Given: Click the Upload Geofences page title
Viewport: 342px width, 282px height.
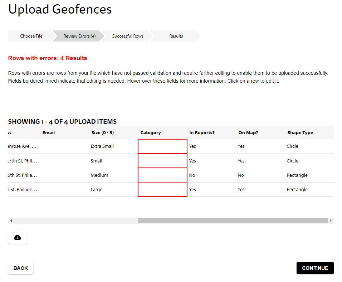Looking at the screenshot, I should point(60,9).
